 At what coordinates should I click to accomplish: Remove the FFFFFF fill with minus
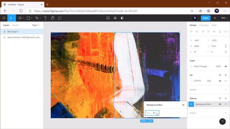coord(226,81)
